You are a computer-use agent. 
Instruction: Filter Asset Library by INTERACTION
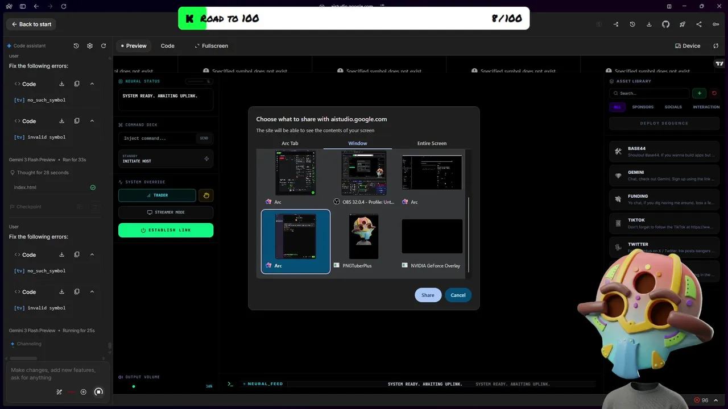706,107
